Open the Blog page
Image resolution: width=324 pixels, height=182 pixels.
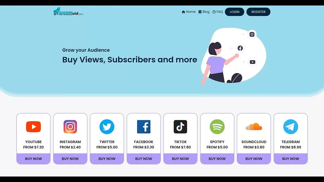[x=204, y=12]
